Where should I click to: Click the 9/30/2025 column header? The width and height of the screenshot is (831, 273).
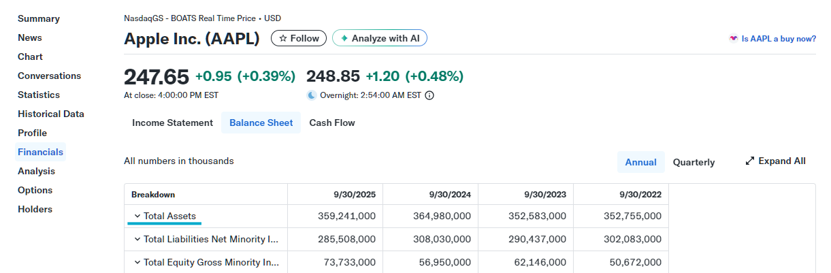pos(355,194)
